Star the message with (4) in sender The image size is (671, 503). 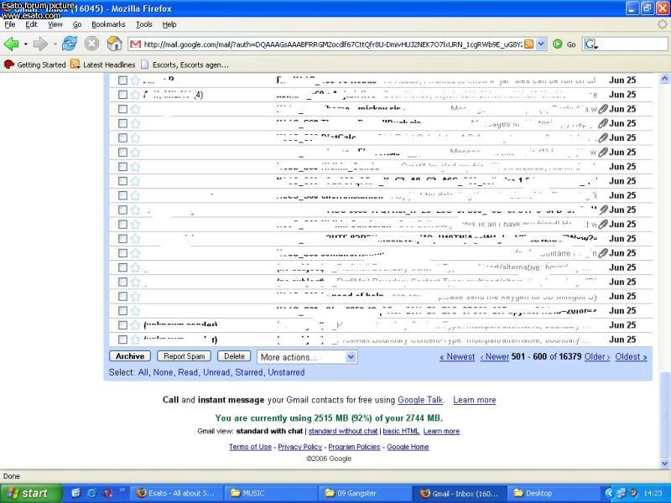[135, 95]
